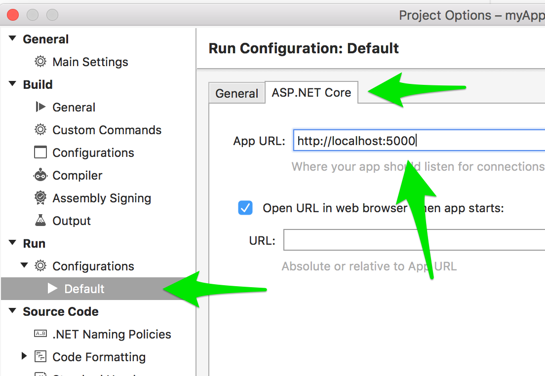545x376 pixels.
Task: Click the Build General play icon
Action: [40, 107]
